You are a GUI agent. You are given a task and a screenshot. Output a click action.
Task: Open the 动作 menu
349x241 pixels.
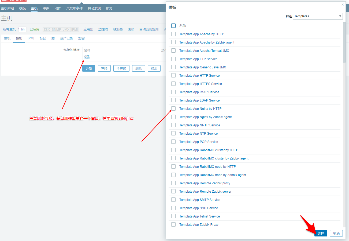pyautogui.click(x=58, y=8)
